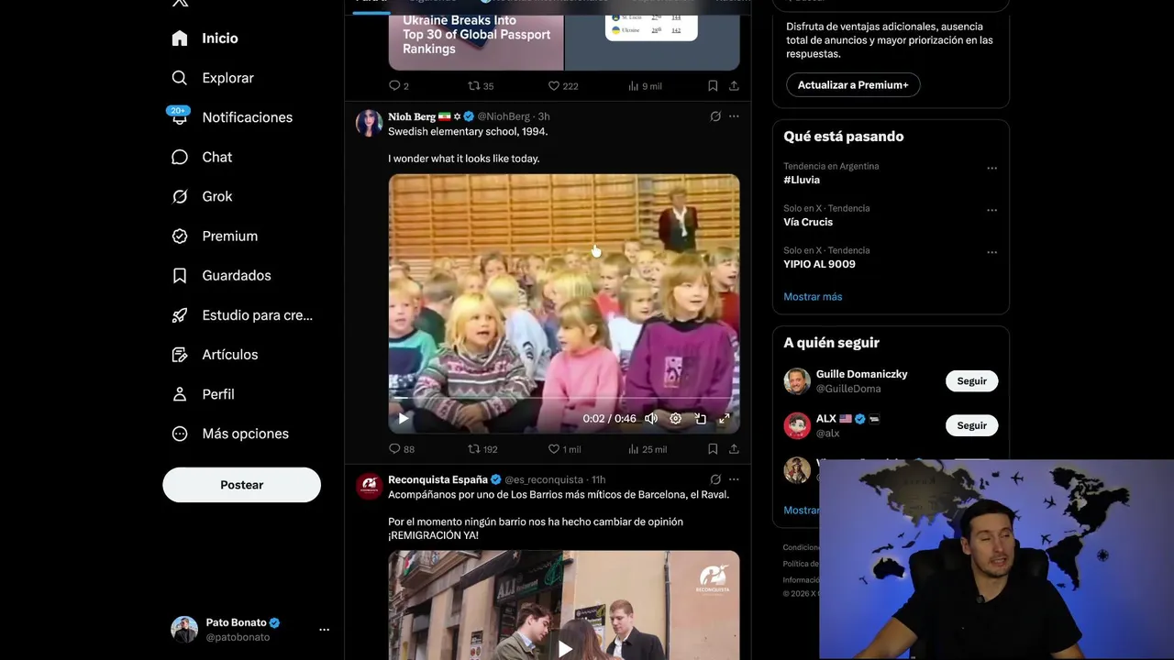Click Reconquista España author name

(437, 479)
